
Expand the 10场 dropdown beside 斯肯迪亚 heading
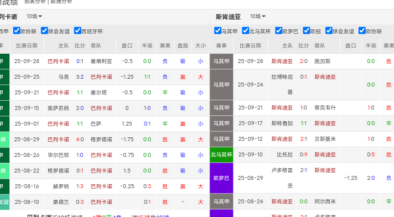point(257,17)
